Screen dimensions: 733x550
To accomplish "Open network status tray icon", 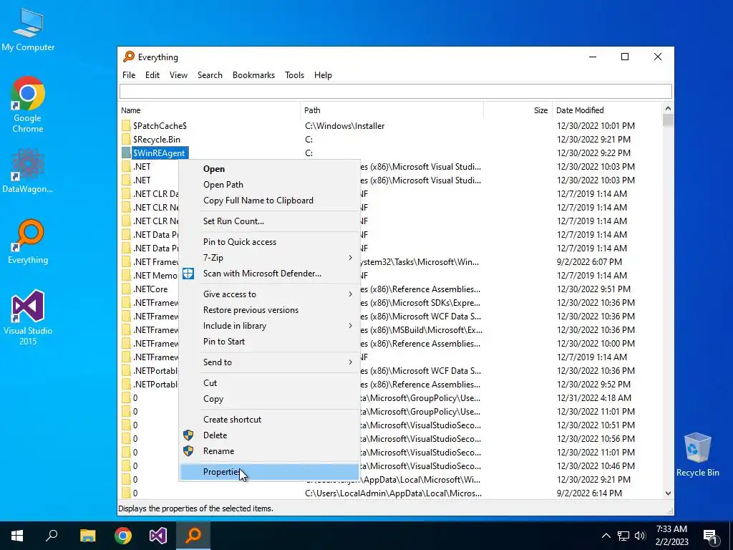I will coord(623,536).
